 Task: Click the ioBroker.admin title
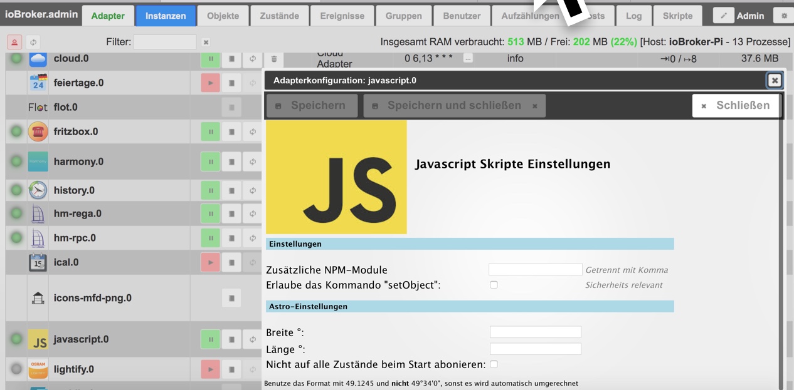[x=41, y=14]
